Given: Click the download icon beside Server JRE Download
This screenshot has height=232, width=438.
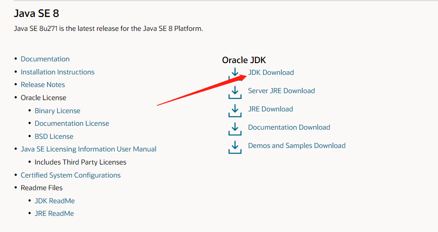Looking at the screenshot, I should coord(235,92).
